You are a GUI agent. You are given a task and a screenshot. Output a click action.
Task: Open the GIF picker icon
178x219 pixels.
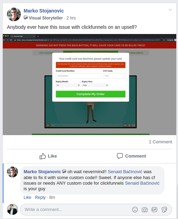(154, 210)
